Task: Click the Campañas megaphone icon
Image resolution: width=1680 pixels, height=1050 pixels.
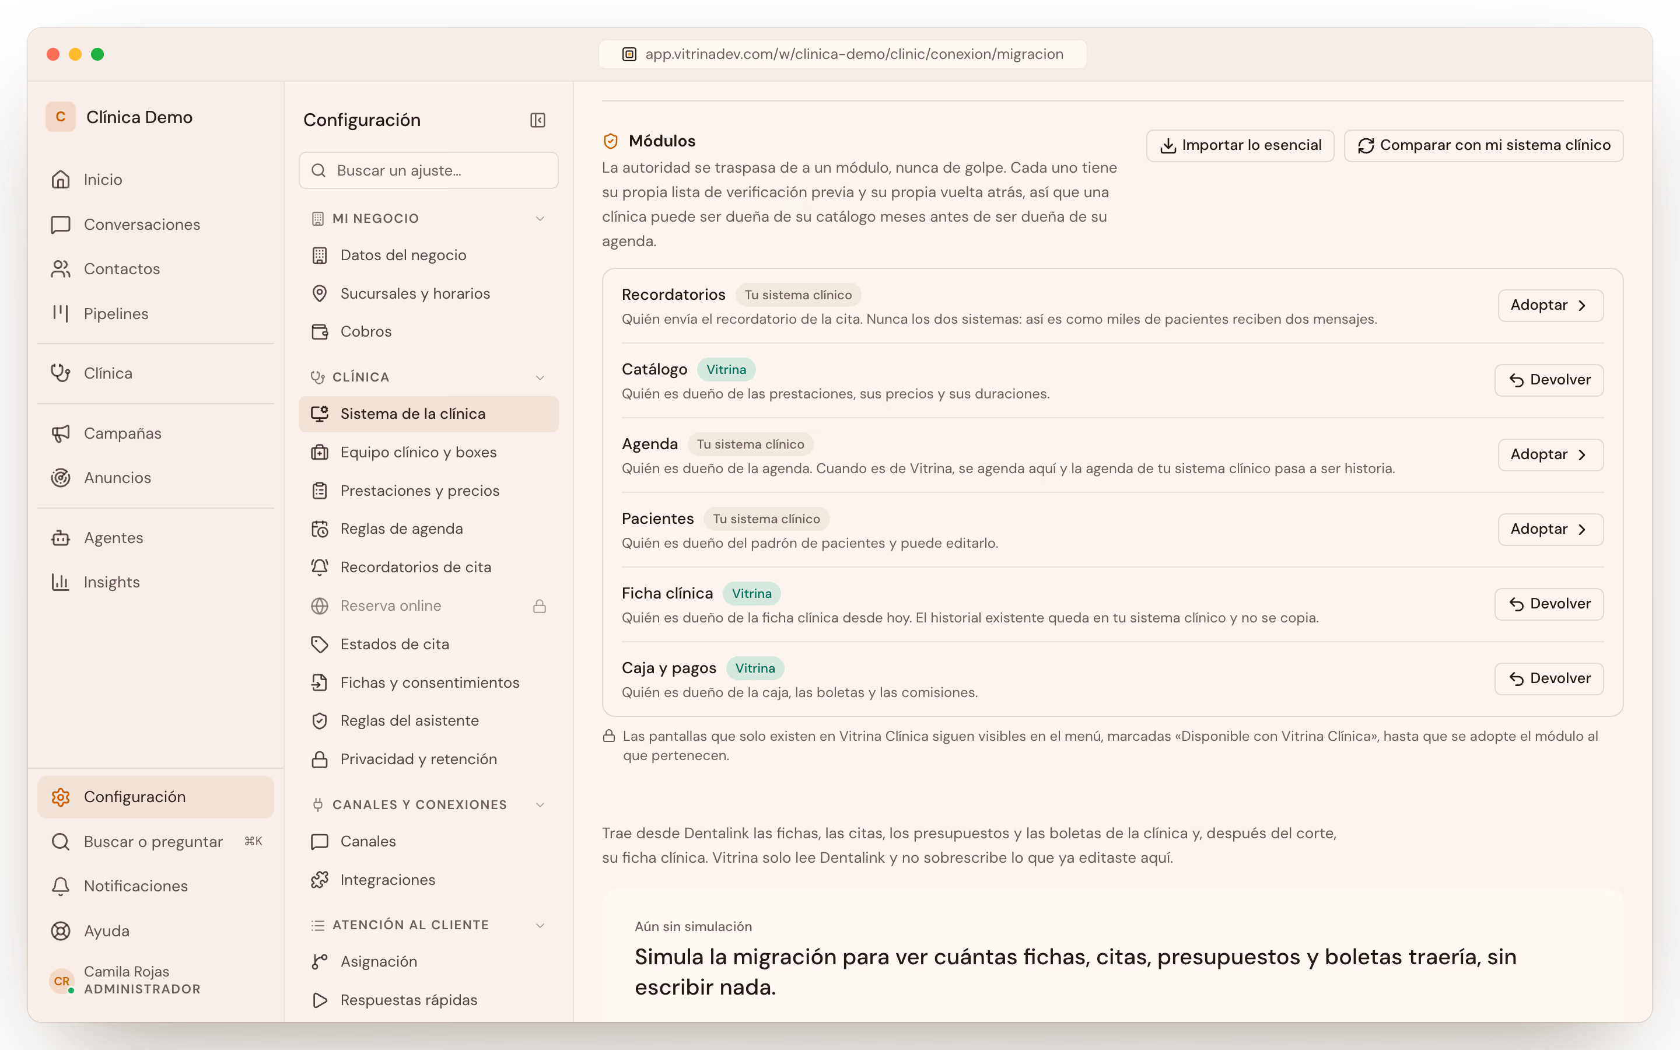Action: [x=61, y=433]
